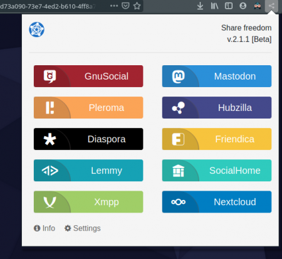Bookmark this page with the star icon

[137, 6]
